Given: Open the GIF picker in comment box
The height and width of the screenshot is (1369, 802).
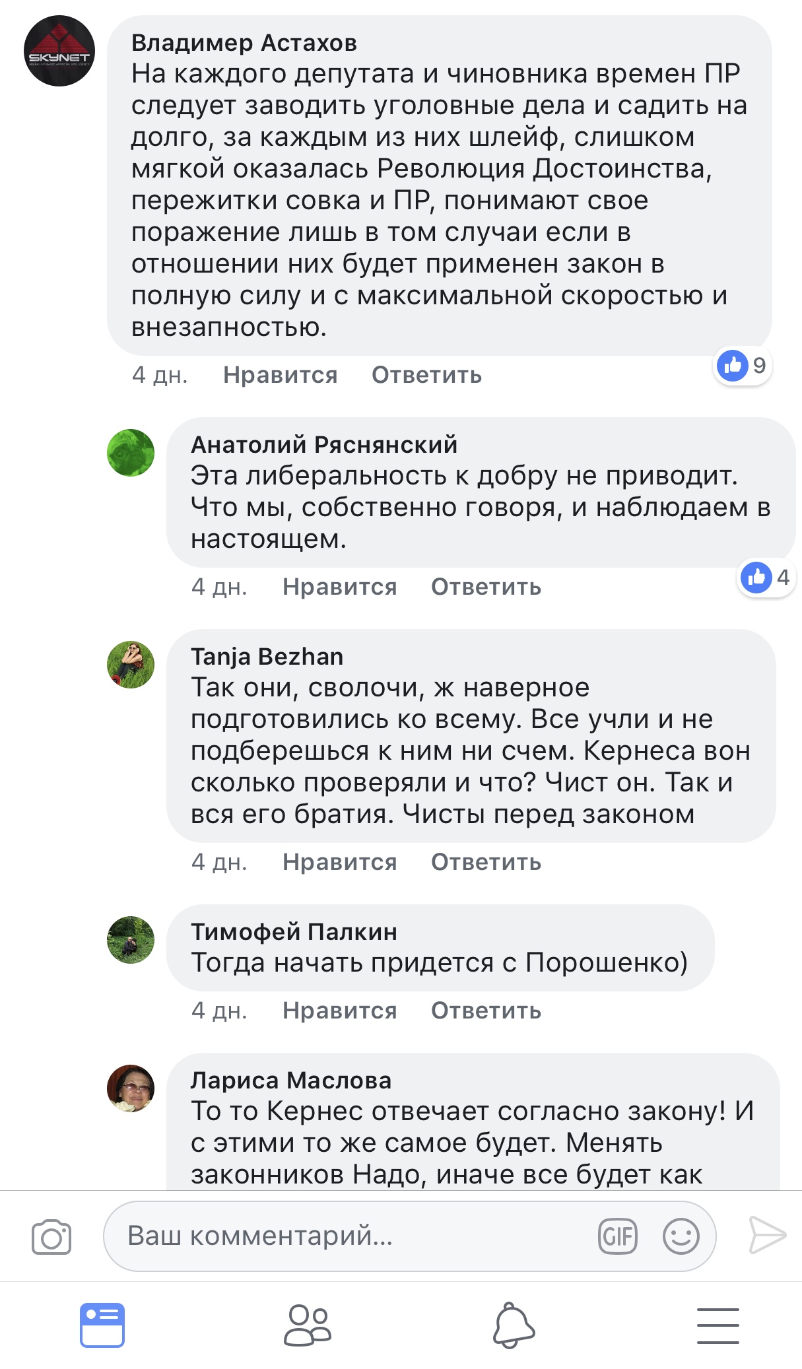Looking at the screenshot, I should tap(617, 1236).
